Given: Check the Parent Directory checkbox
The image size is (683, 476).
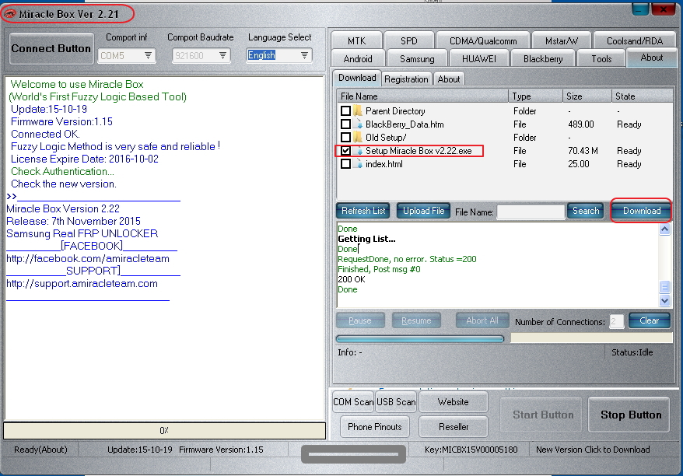Looking at the screenshot, I should (x=346, y=110).
